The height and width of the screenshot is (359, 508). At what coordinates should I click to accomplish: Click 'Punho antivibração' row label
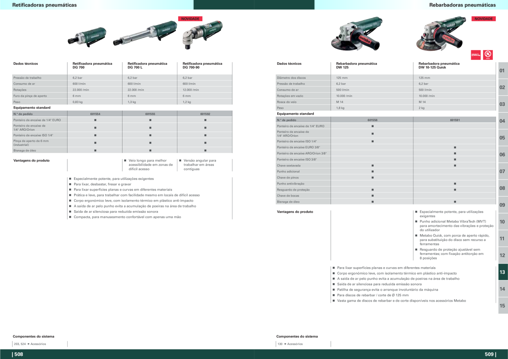(290, 184)
